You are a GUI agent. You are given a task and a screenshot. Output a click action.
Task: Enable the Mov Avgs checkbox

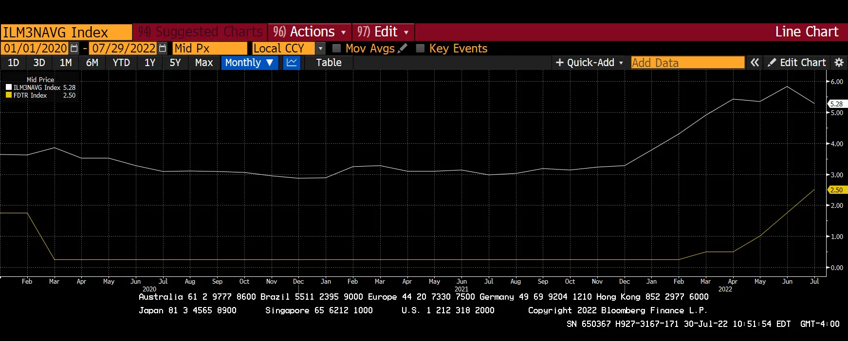pos(336,49)
